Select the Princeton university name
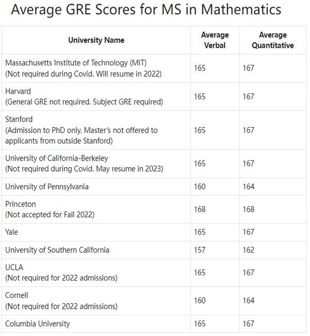This screenshot has width=310, height=336. click(21, 204)
